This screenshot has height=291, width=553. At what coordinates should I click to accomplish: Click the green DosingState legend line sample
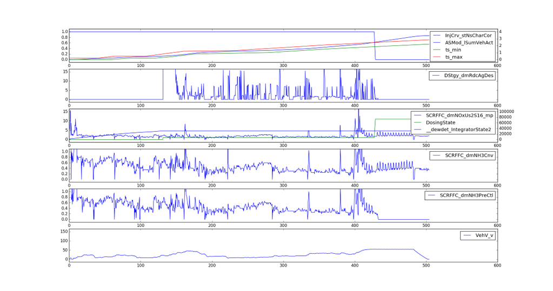tap(418, 122)
